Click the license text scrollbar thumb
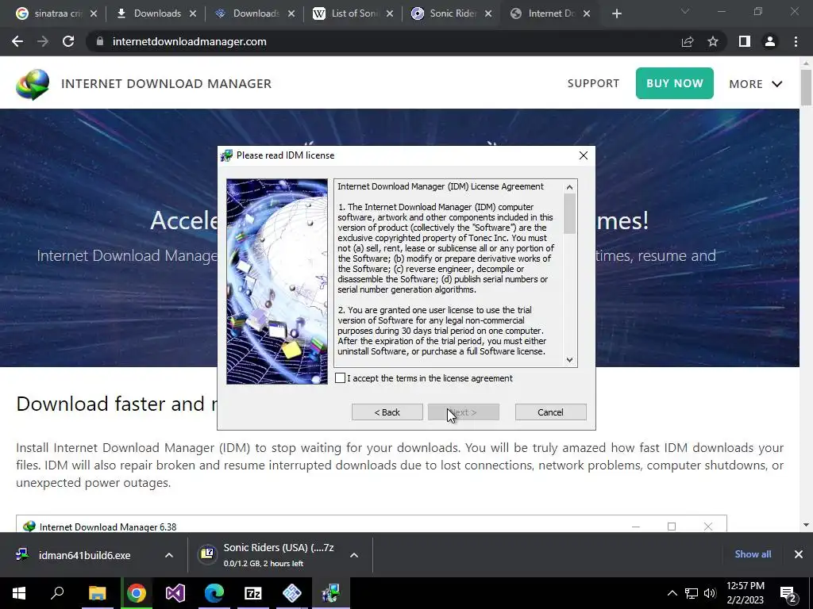Image resolution: width=813 pixels, height=609 pixels. [x=569, y=213]
